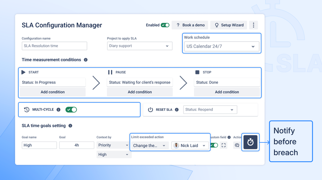Turn off the MULTI-CYCLE toggle
322x180 pixels.
71,110
